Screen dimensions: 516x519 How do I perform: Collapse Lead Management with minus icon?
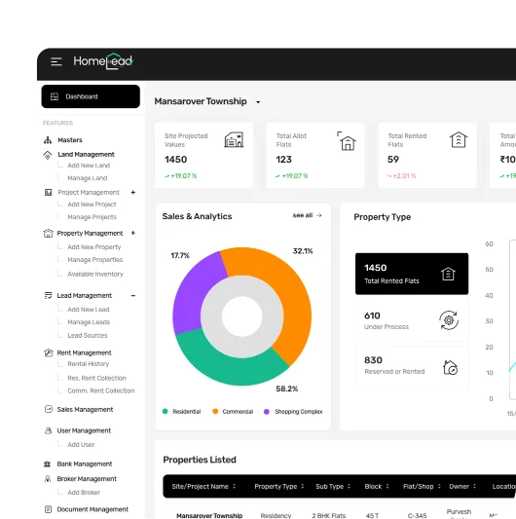click(x=133, y=296)
